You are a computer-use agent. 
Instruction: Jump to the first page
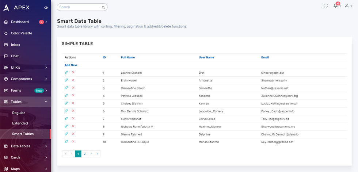coord(65,154)
